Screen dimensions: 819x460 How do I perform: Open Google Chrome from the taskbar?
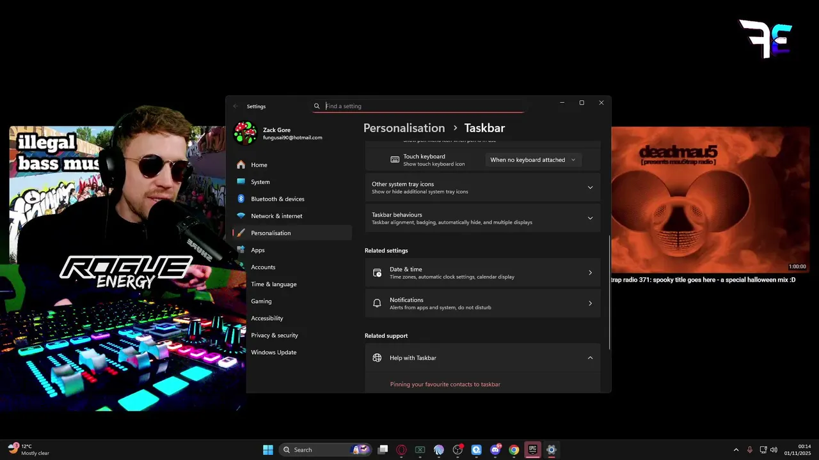pyautogui.click(x=514, y=450)
